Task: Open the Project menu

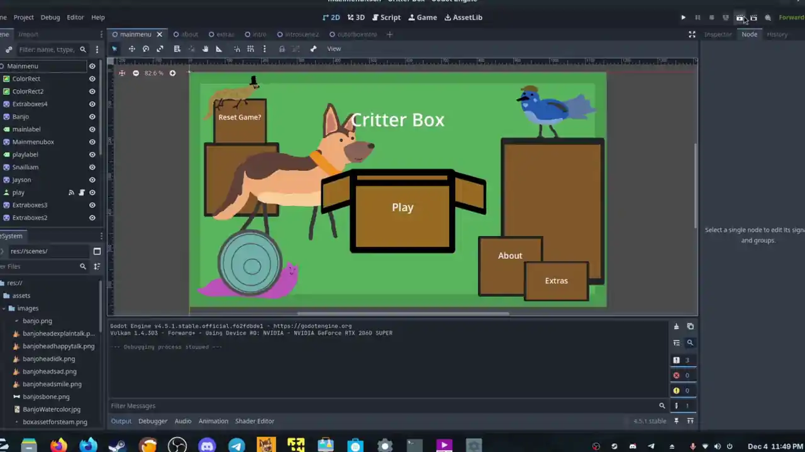Action: pos(24,18)
